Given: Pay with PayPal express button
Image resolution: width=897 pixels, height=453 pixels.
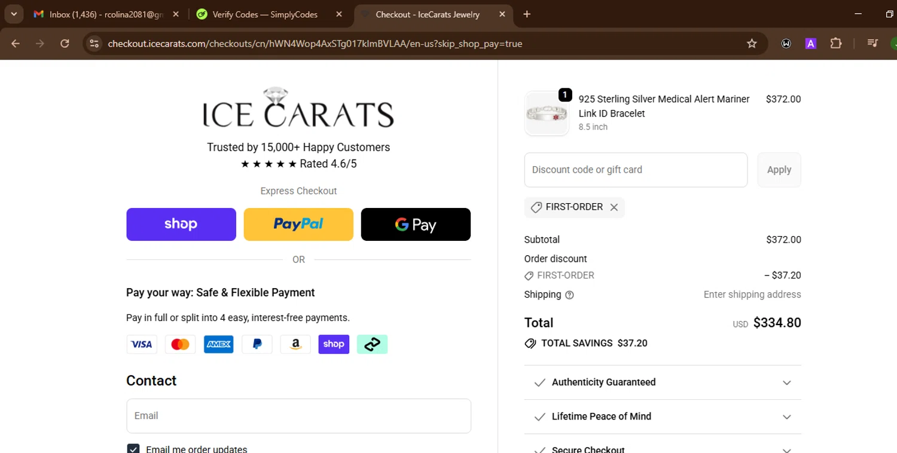Looking at the screenshot, I should pos(298,224).
